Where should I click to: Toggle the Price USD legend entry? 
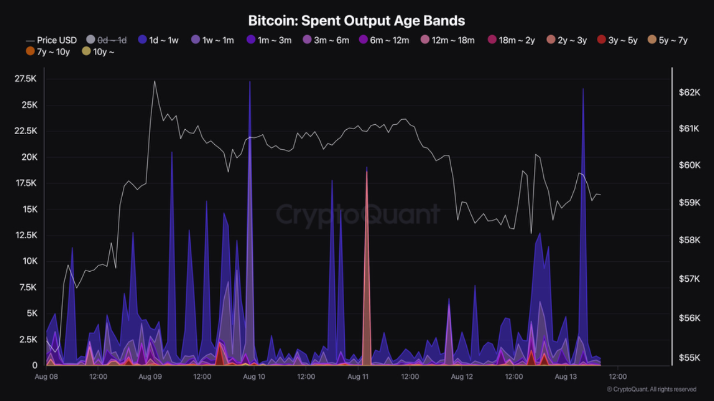click(51, 40)
